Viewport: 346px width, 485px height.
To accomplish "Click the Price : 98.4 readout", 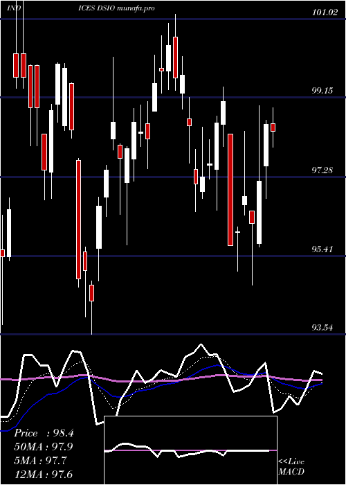I will pyautogui.click(x=44, y=433).
